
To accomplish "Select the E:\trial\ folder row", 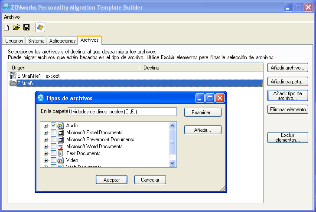I will pyautogui.click(x=135, y=83).
